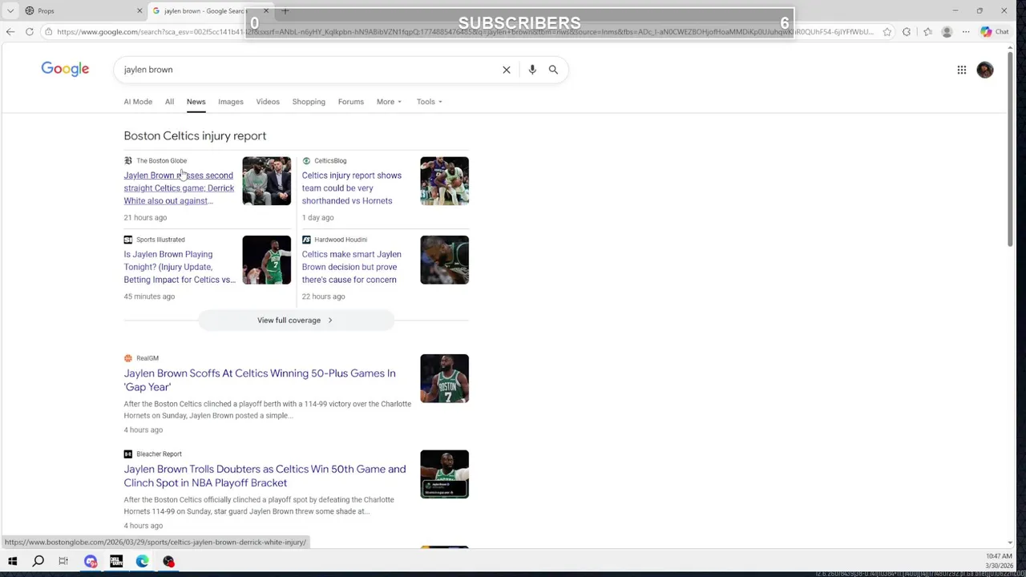This screenshot has height=577, width=1026.
Task: Click View full coverage button
Action: click(x=295, y=321)
